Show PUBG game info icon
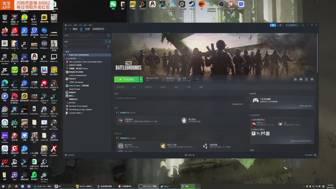 coord(307,79)
